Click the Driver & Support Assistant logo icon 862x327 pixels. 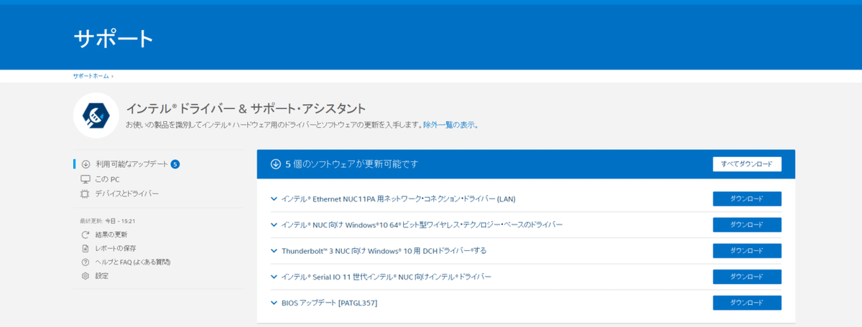click(96, 115)
